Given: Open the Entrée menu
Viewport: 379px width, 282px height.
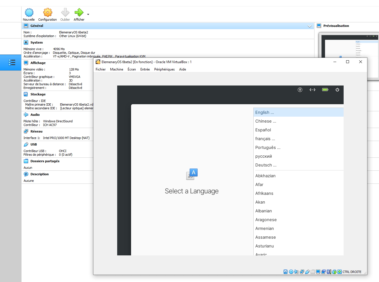Looking at the screenshot, I should [x=145, y=69].
